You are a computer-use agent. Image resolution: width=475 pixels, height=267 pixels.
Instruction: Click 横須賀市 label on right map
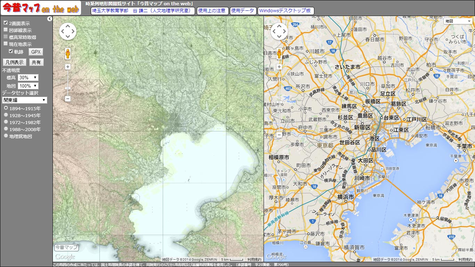coord(354,248)
